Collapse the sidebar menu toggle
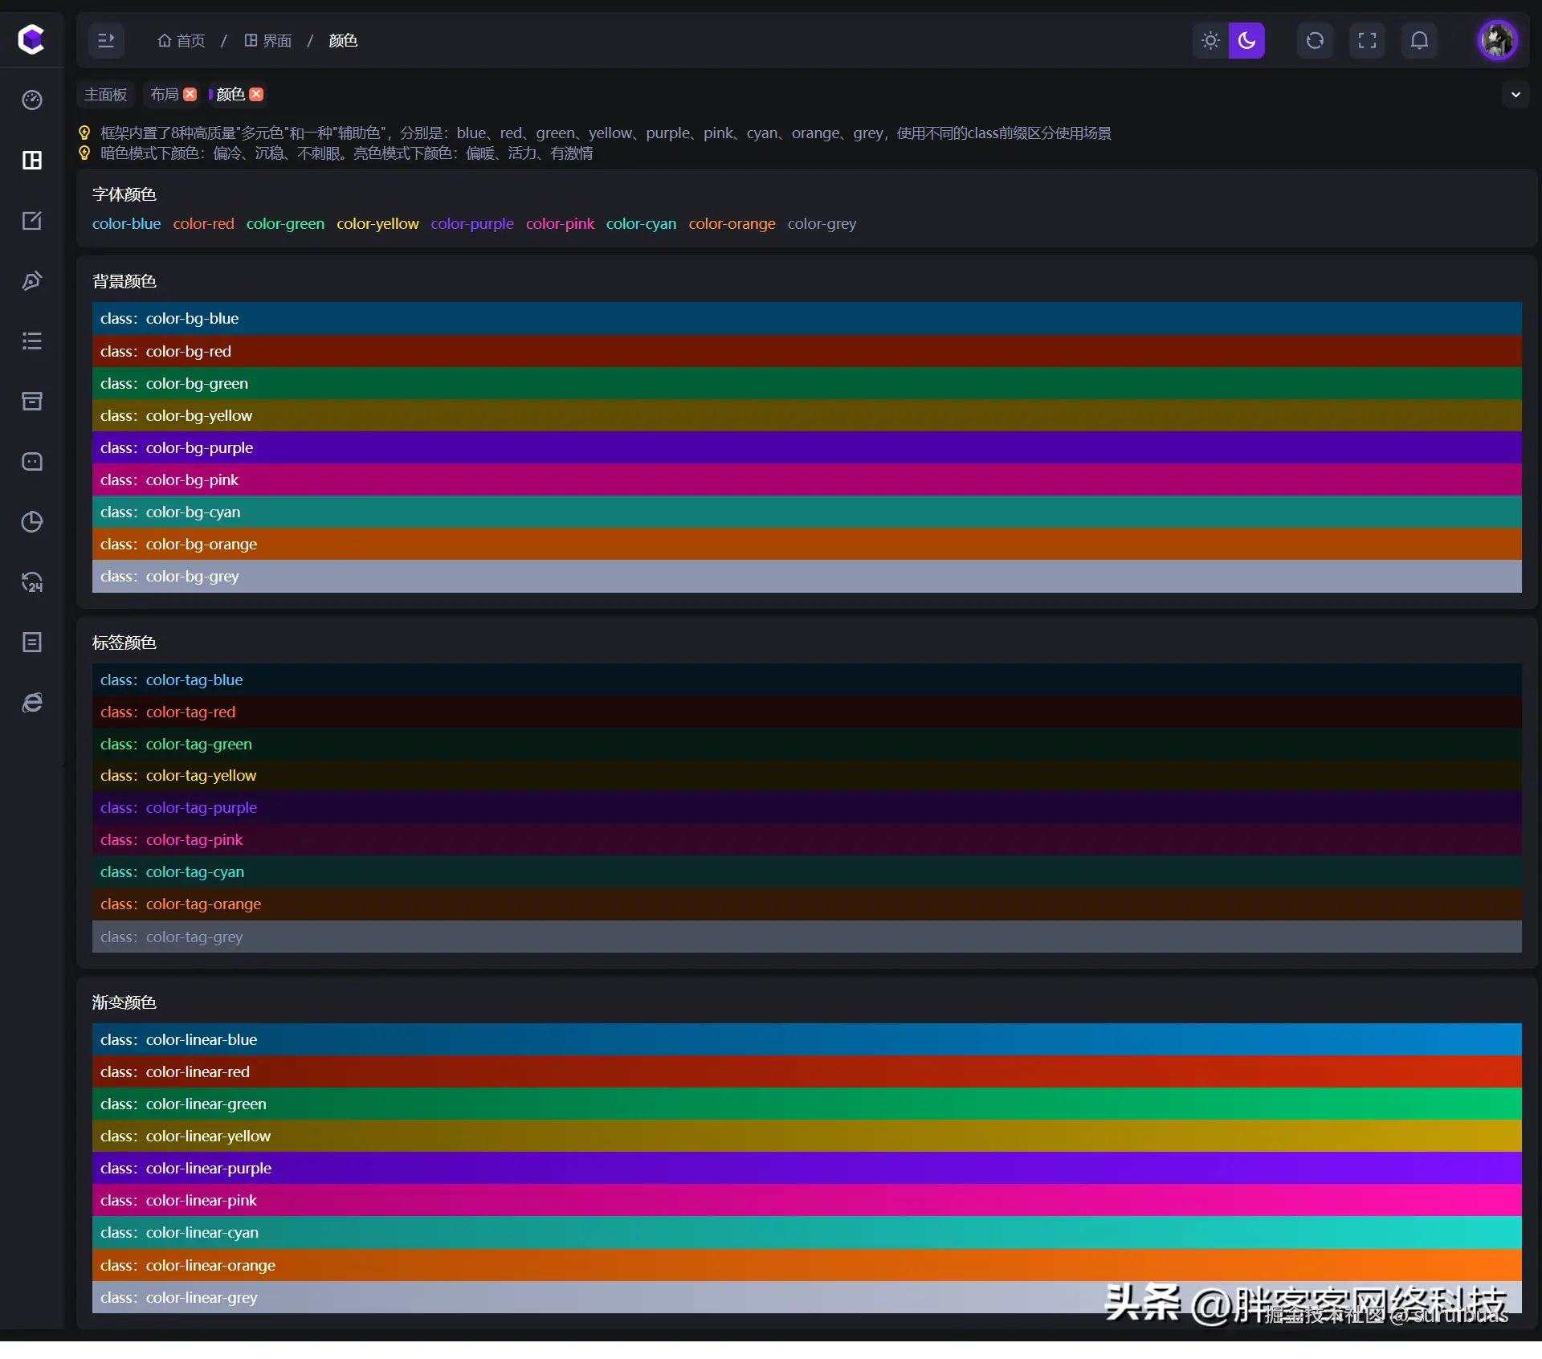 tap(106, 40)
